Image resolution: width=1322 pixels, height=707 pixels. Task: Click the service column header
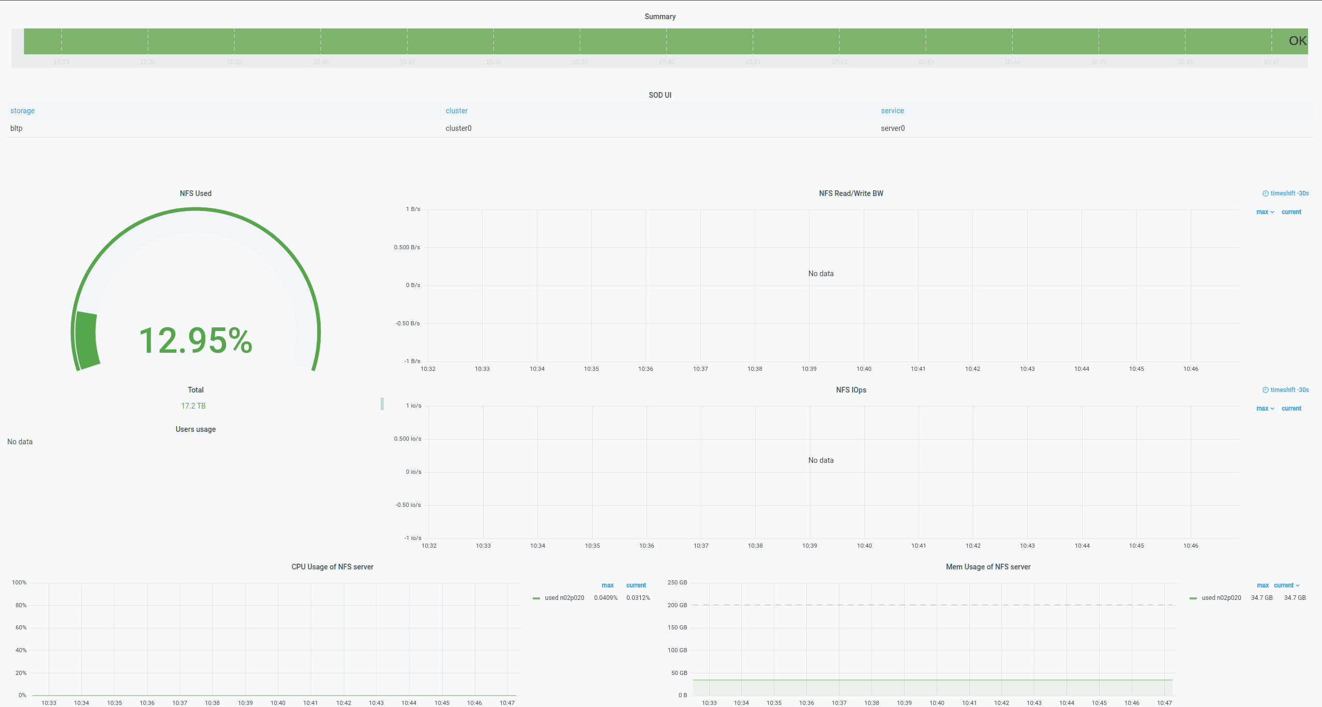[x=893, y=111]
